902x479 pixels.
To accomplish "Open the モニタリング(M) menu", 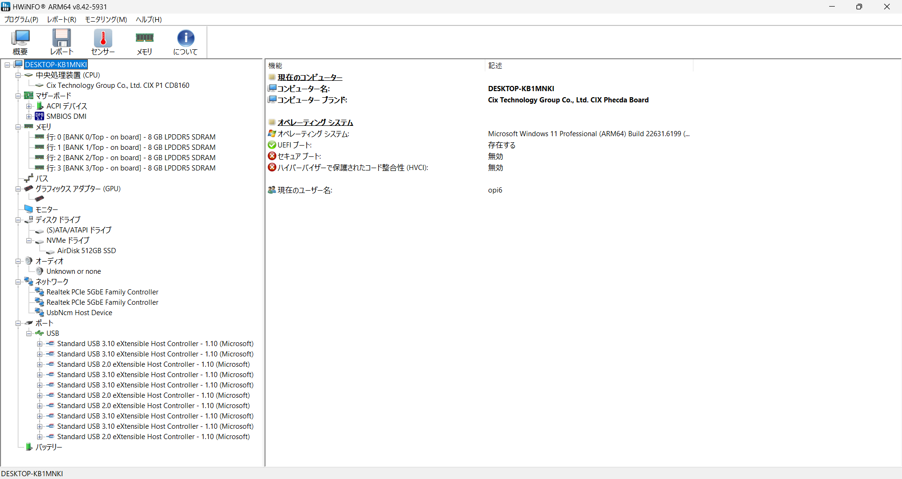I will click(106, 19).
